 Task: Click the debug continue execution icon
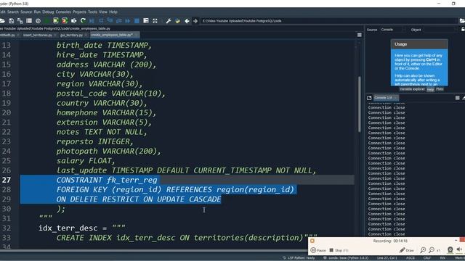pyautogui.click(x=128, y=21)
